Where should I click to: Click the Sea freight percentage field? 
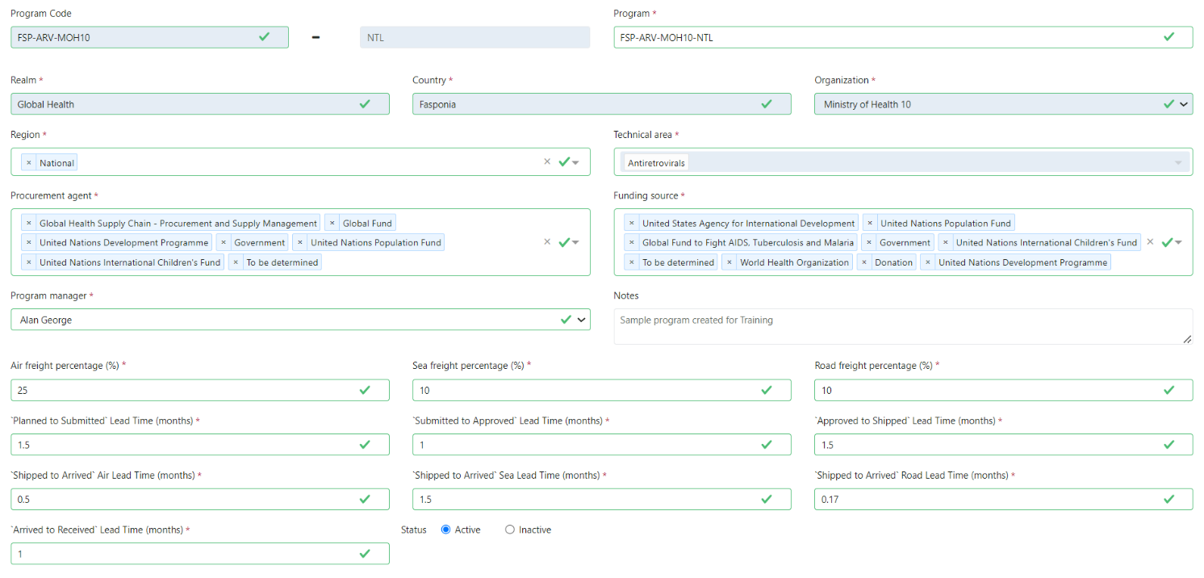602,390
